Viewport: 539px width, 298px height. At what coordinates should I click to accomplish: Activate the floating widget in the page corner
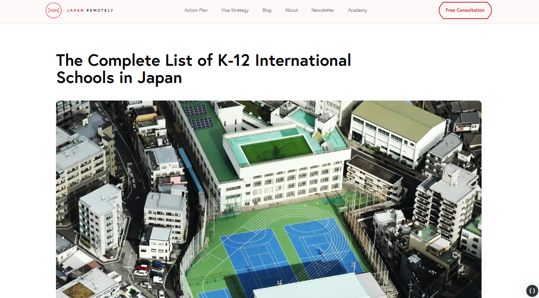[x=531, y=291]
